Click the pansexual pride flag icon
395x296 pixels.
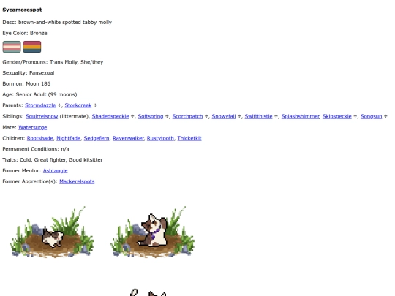pyautogui.click(x=32, y=47)
